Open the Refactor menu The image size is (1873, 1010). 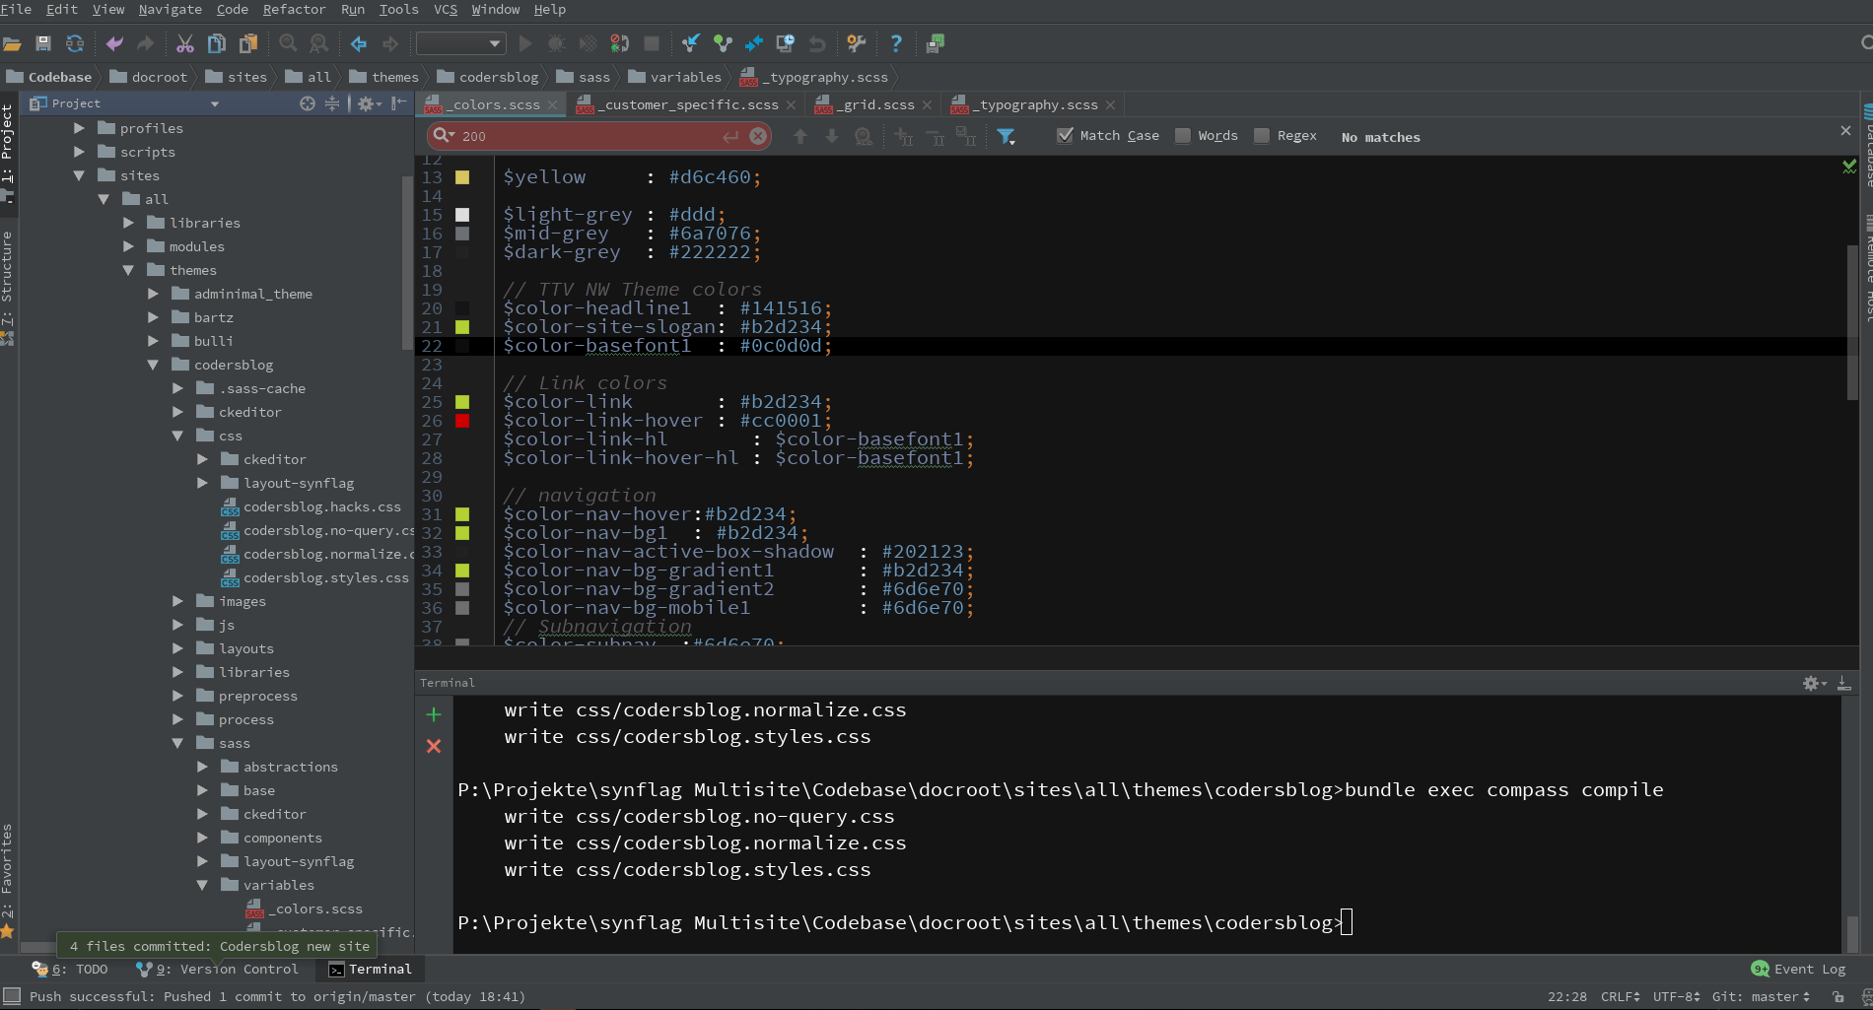294,9
